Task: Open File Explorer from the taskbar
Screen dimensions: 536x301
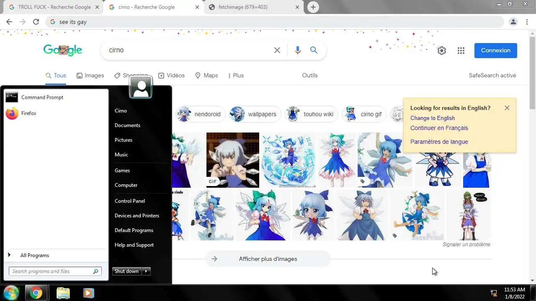Action: pos(63,293)
